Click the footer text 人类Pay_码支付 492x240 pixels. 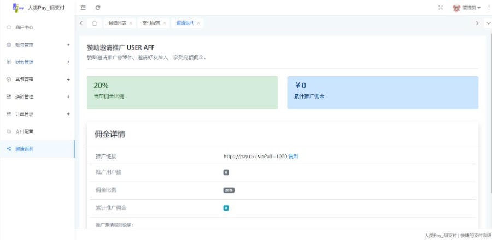(441, 235)
